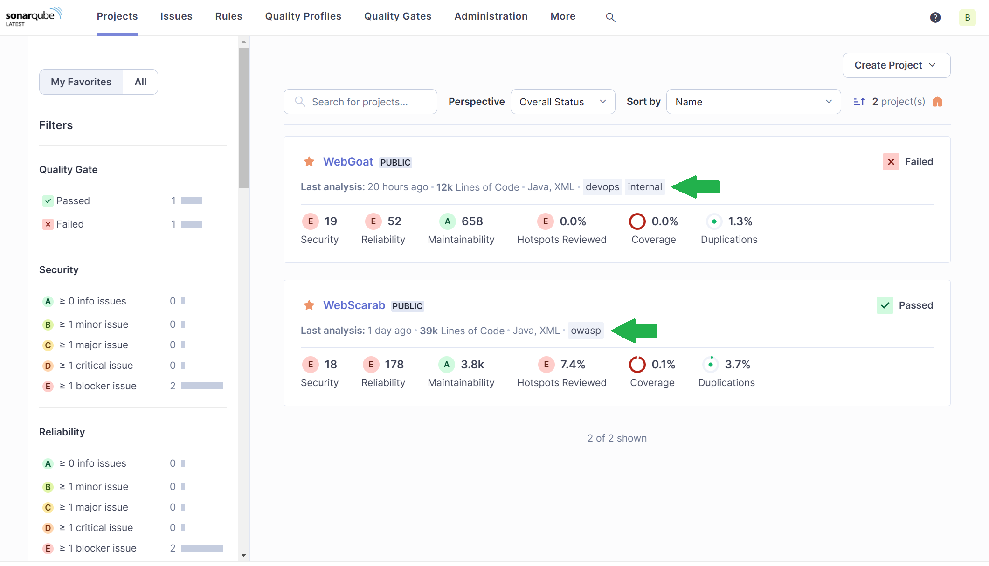Open the user avatar B menu
The width and height of the screenshot is (989, 566).
pos(967,17)
